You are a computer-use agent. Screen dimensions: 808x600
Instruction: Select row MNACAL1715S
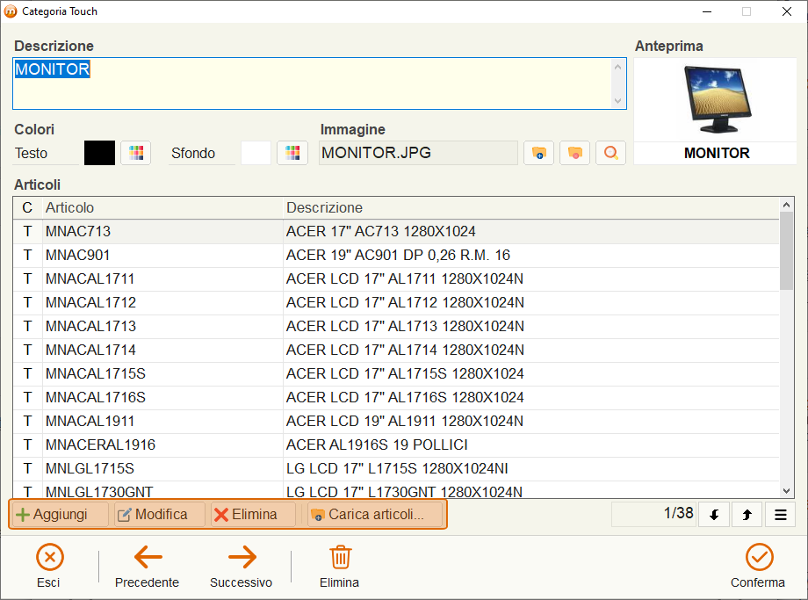pyautogui.click(x=396, y=373)
